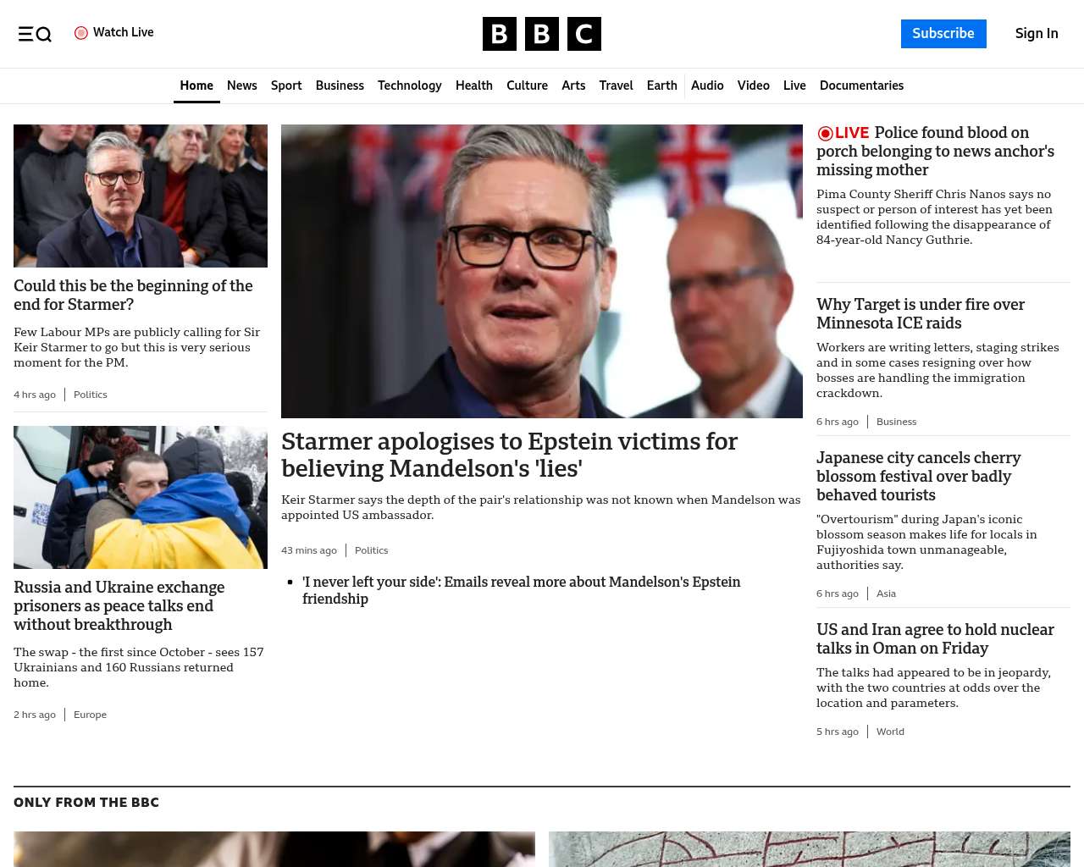This screenshot has width=1084, height=867.
Task: Read 'Could this be the beginning of the end for Starmer?'
Action: coord(133,295)
